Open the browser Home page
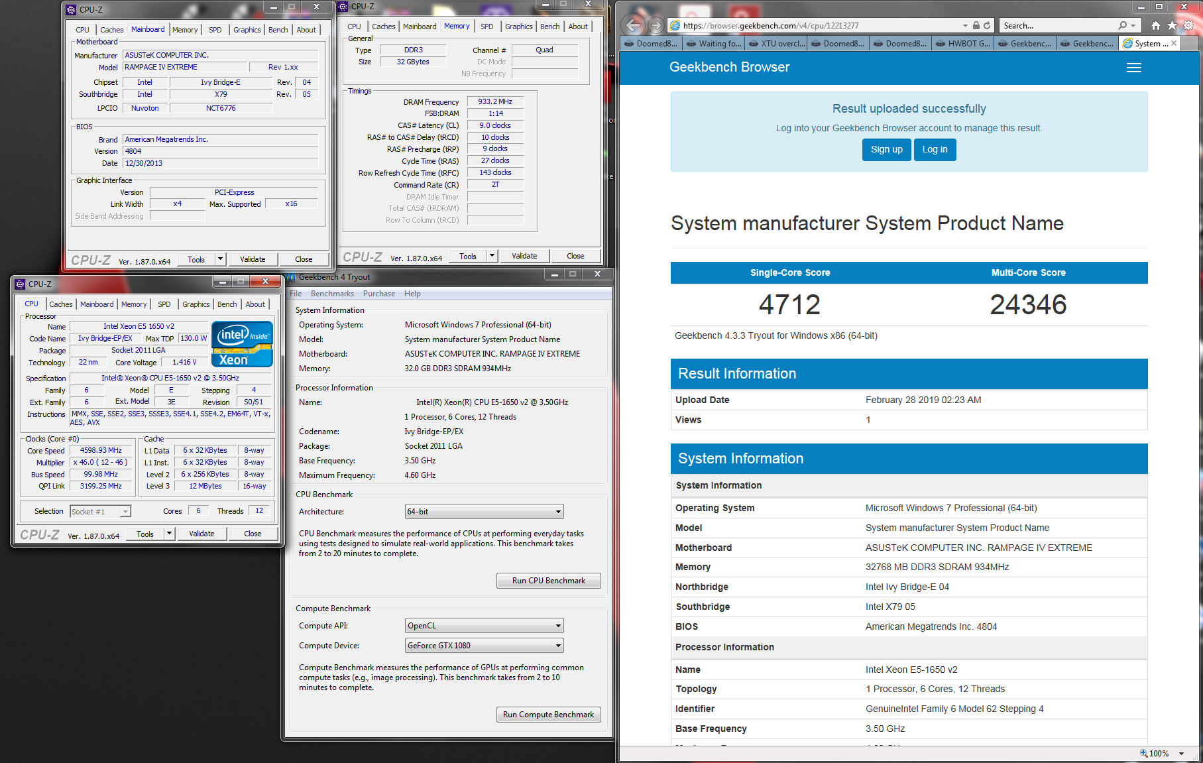Viewport: 1203px width, 763px height. coord(1156,26)
